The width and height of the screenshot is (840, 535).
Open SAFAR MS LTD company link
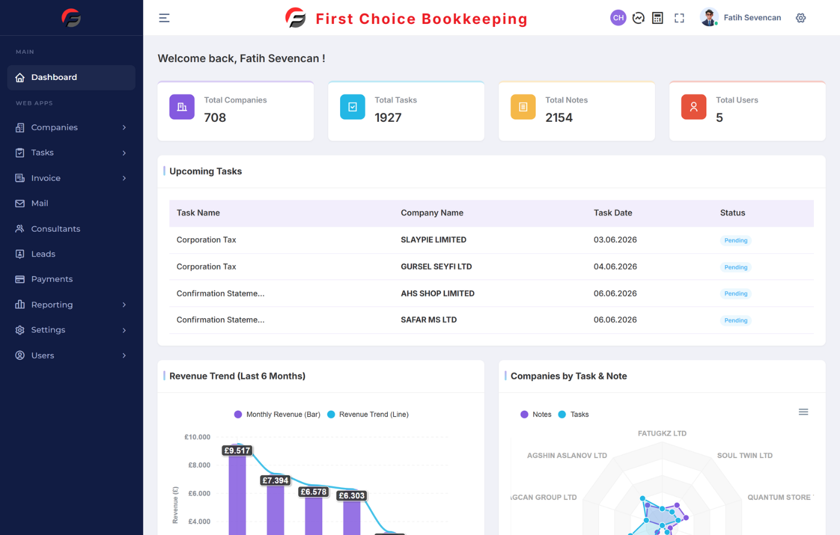tap(428, 319)
